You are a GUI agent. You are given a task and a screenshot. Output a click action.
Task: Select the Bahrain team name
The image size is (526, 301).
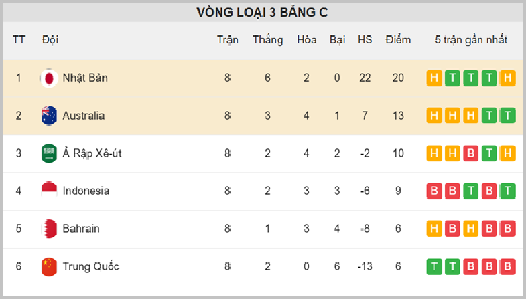click(81, 229)
